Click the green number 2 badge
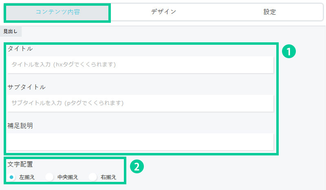The width and height of the screenshot is (326, 190). tap(137, 166)
